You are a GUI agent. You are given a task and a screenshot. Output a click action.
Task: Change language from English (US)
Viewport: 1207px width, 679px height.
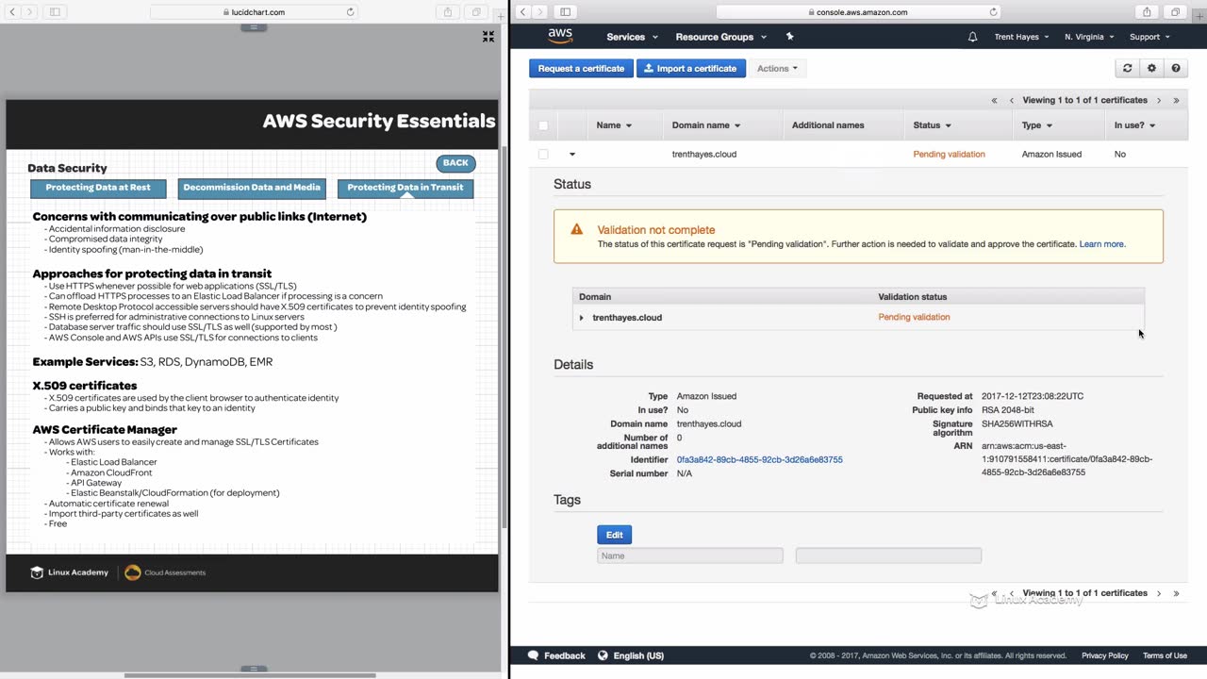pos(631,655)
